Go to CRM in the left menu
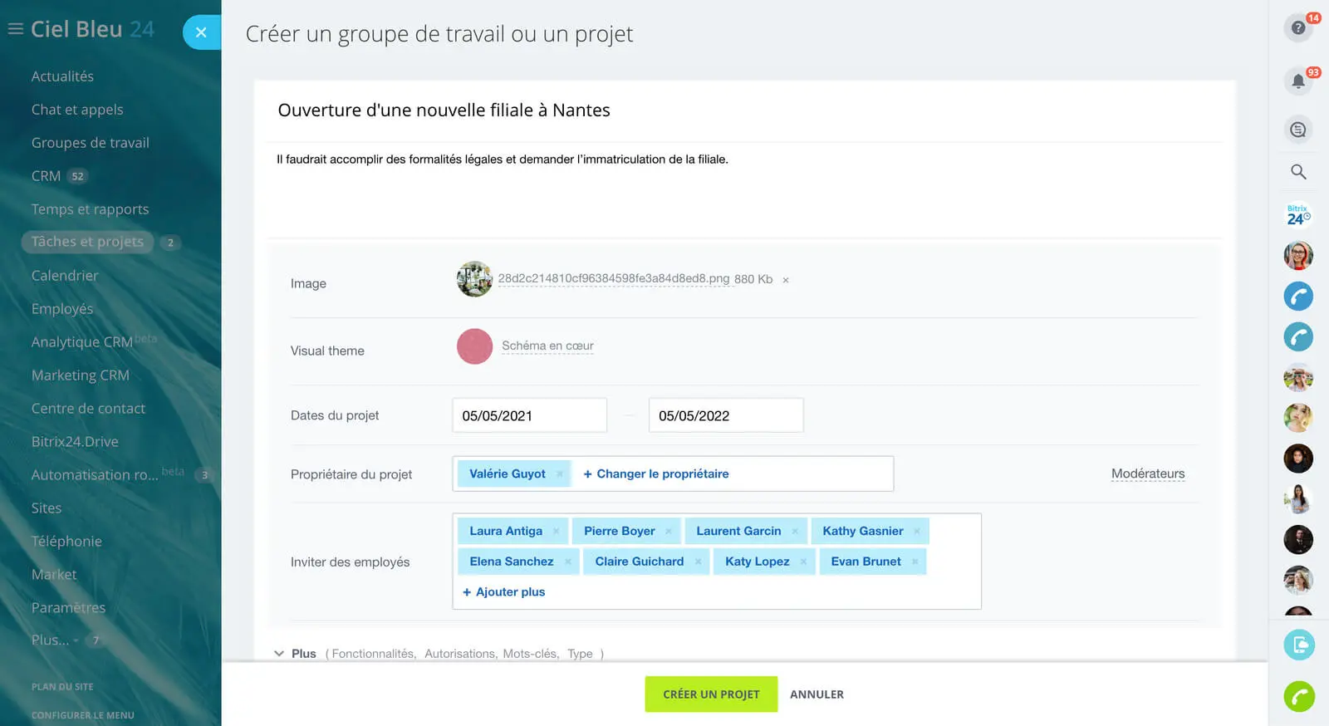The image size is (1329, 726). pyautogui.click(x=46, y=176)
